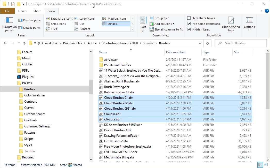Uncheck File name extensions

click(x=189, y=24)
